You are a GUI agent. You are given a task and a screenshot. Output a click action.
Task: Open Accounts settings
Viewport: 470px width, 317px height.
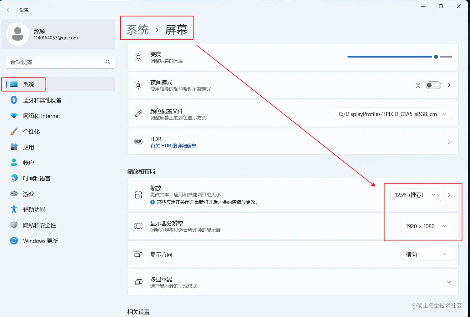click(28, 162)
